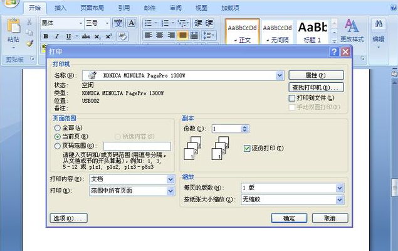398x251 pixels.
Task: Align text to the left
Action: click(148, 35)
